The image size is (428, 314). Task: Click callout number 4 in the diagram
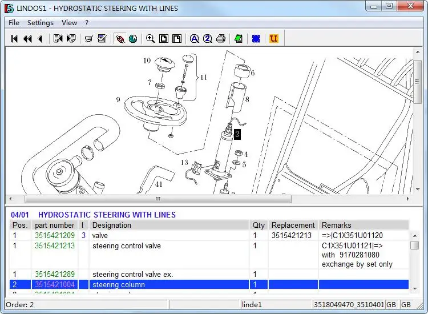tap(246, 155)
